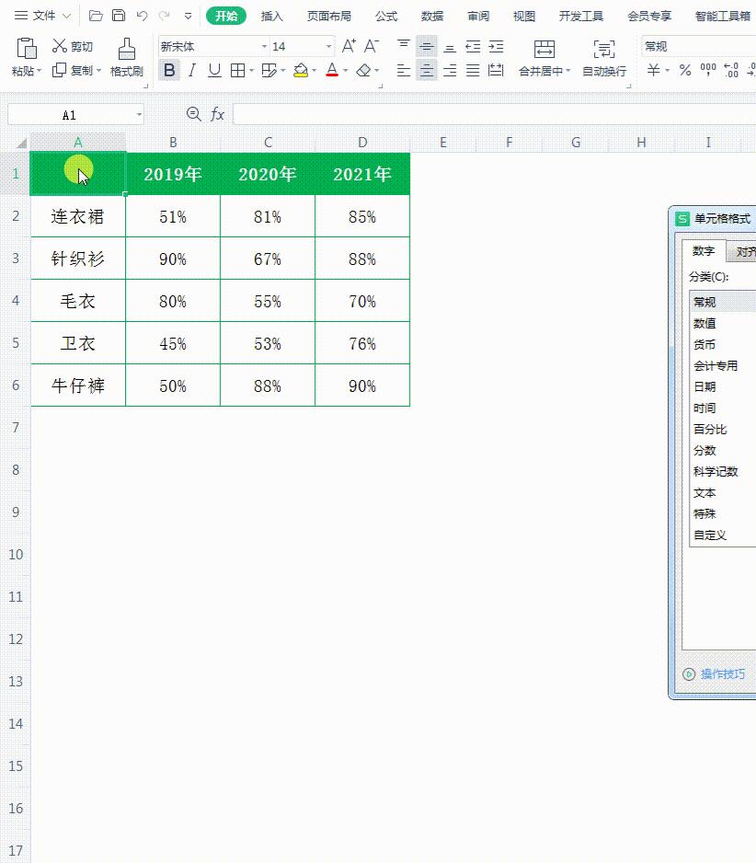Click the comma style (千位分隔) icon

[707, 68]
